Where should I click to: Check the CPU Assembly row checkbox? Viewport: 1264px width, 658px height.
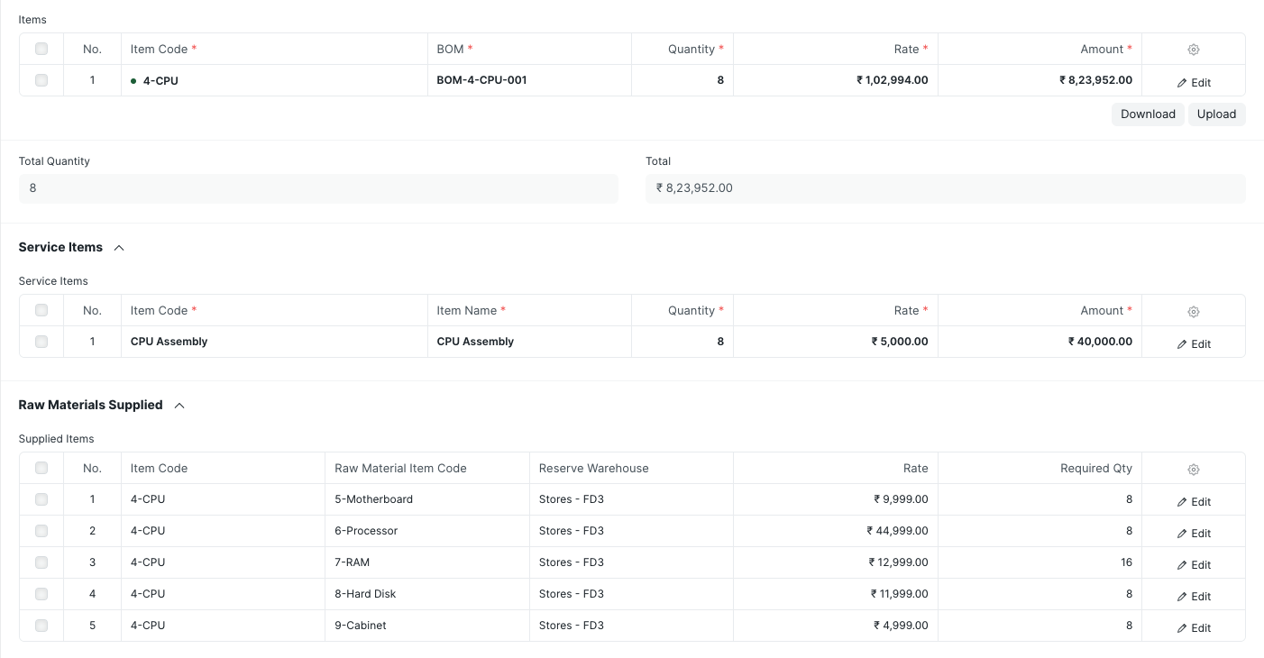click(41, 342)
